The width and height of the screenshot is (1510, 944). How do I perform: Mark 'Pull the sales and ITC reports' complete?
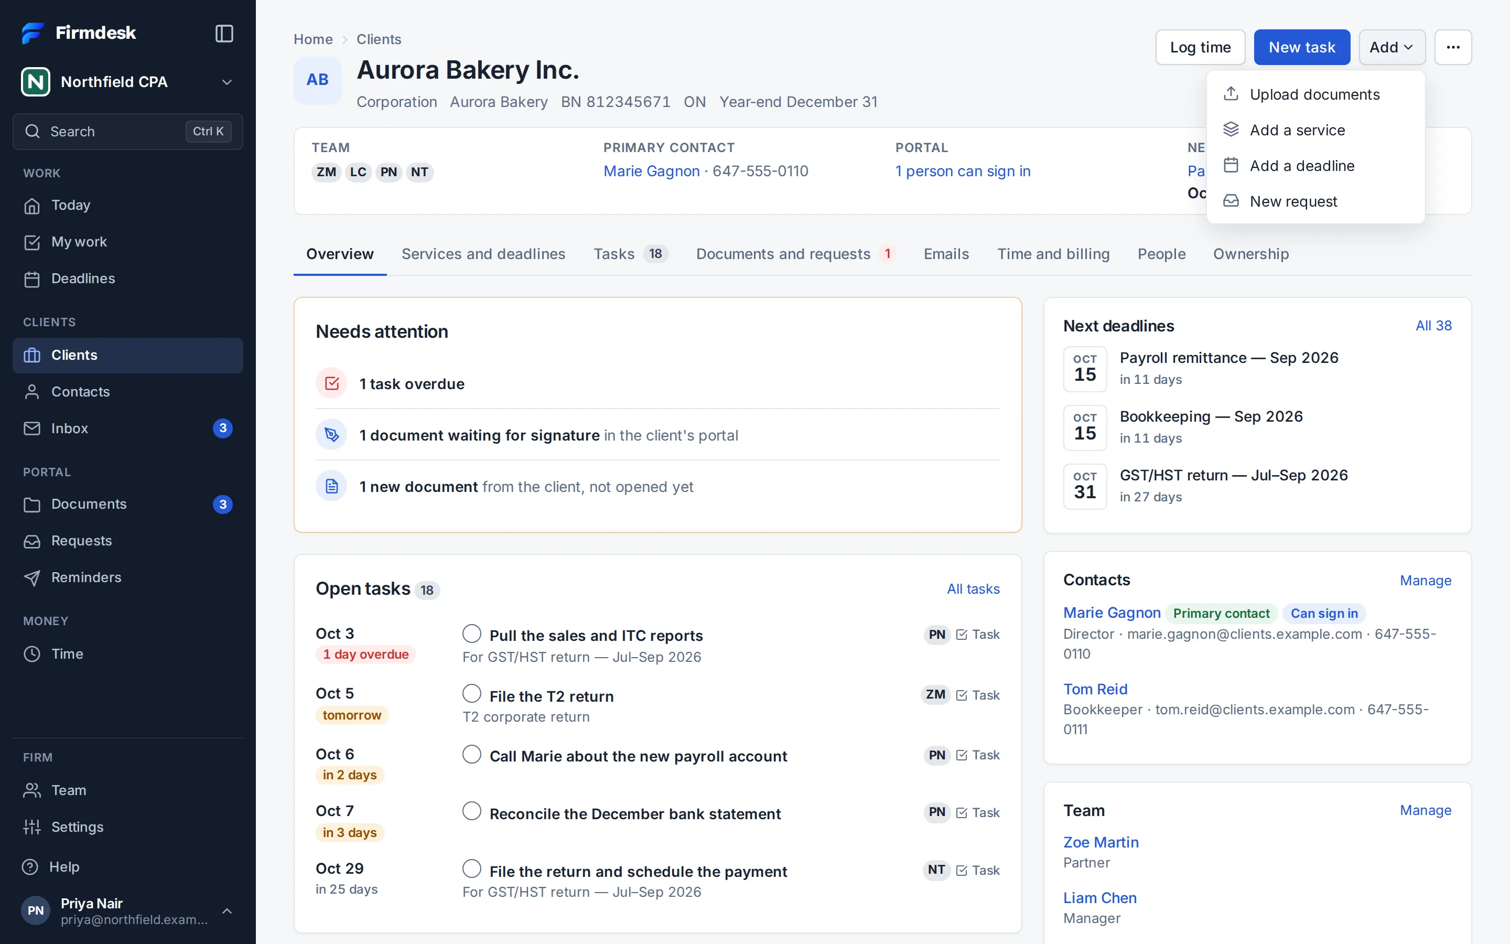[472, 634]
